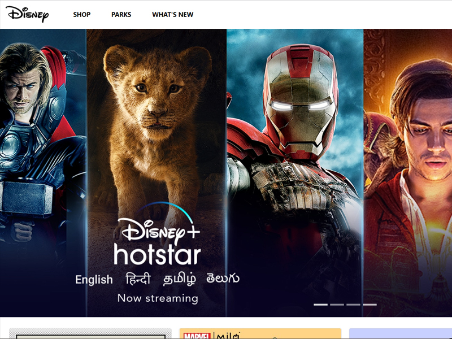The width and height of the screenshot is (452, 339).
Task: Open the lavender card at bottom right
Action: 400,334
